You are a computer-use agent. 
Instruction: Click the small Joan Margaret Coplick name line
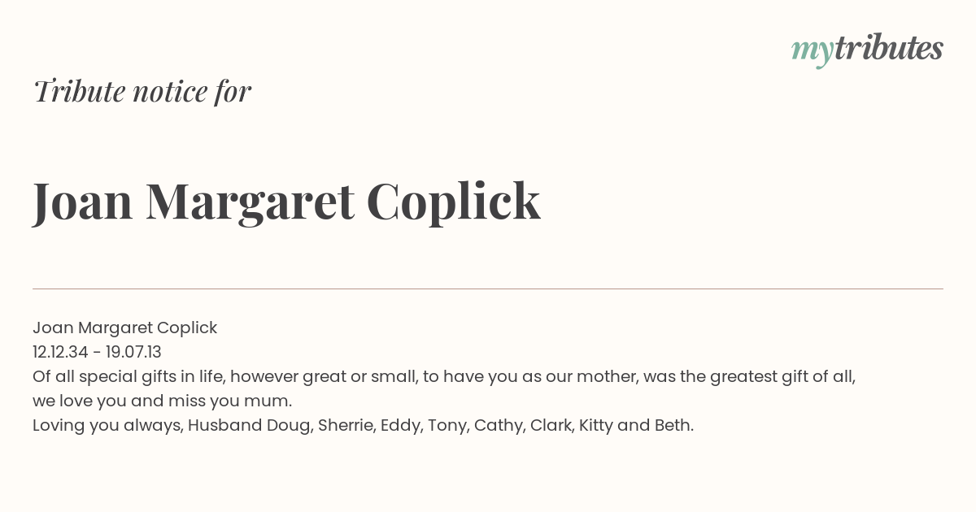click(x=125, y=328)
